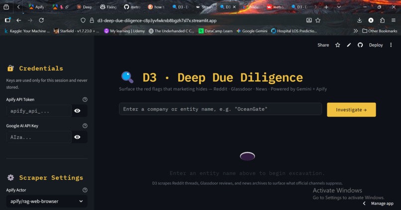Focus the Apify API Token input
This screenshot has height=210, width=401.
pyautogui.click(x=39, y=111)
